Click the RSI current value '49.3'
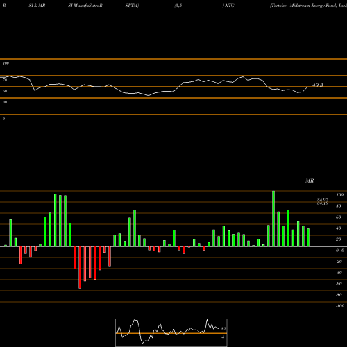 (317, 85)
